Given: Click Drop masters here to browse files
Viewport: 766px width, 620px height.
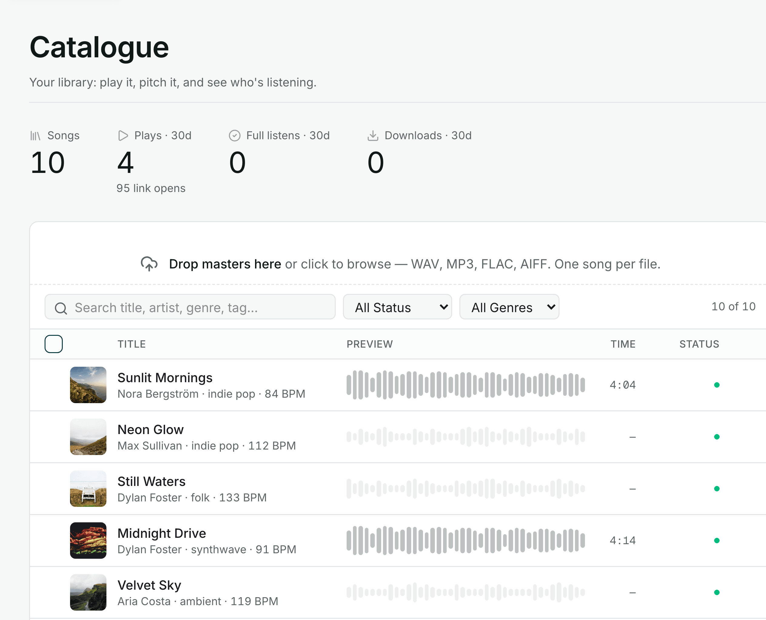Looking at the screenshot, I should click(x=225, y=264).
